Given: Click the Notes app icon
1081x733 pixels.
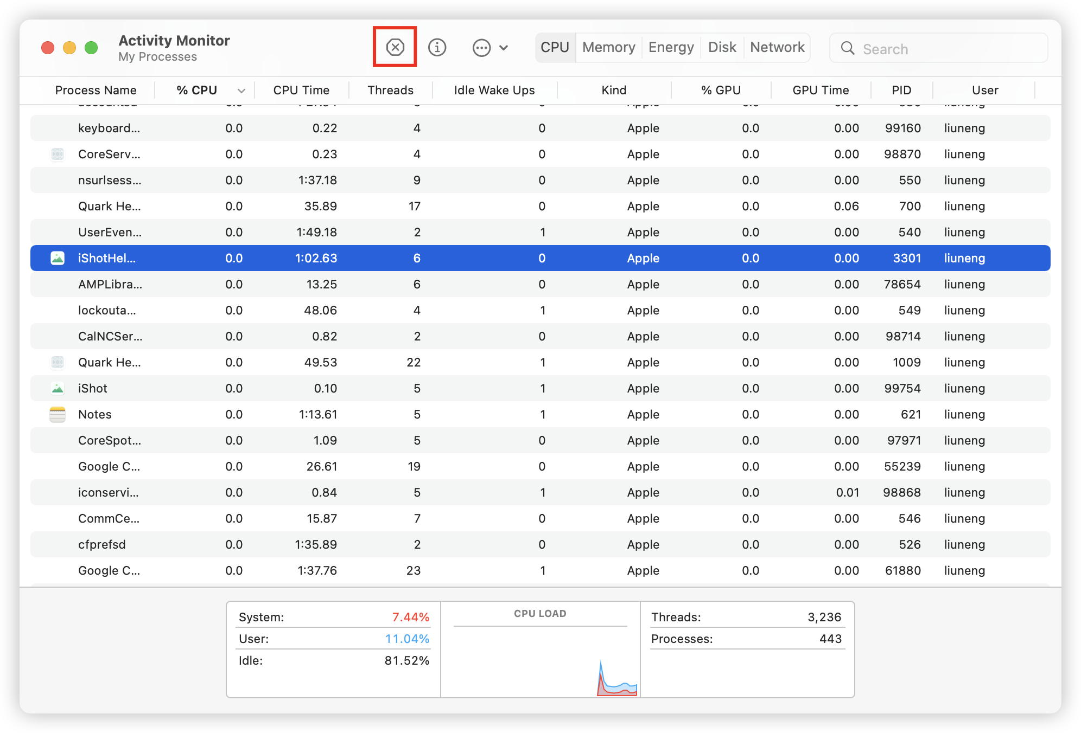Looking at the screenshot, I should click(x=58, y=414).
